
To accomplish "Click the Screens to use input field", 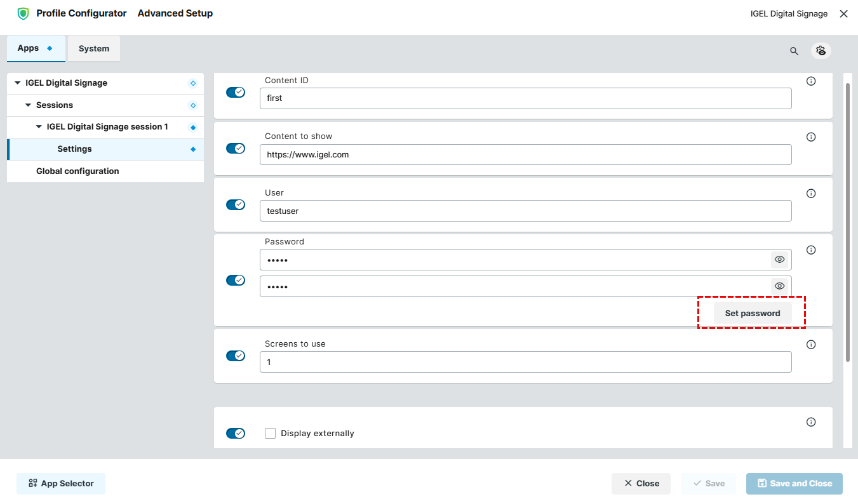I will [526, 362].
